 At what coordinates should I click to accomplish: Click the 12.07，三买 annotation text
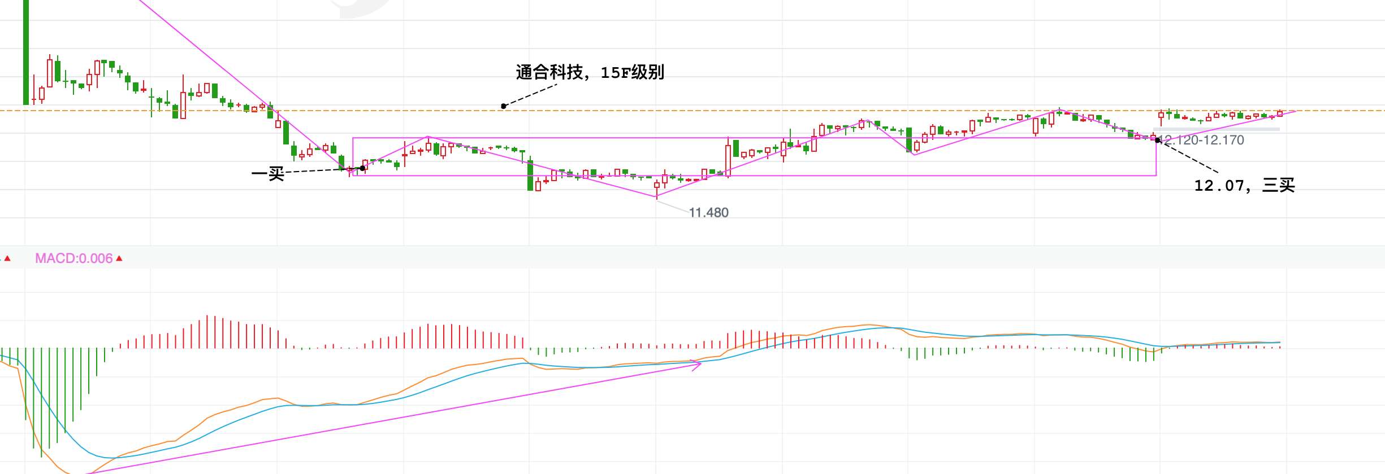click(x=1244, y=185)
